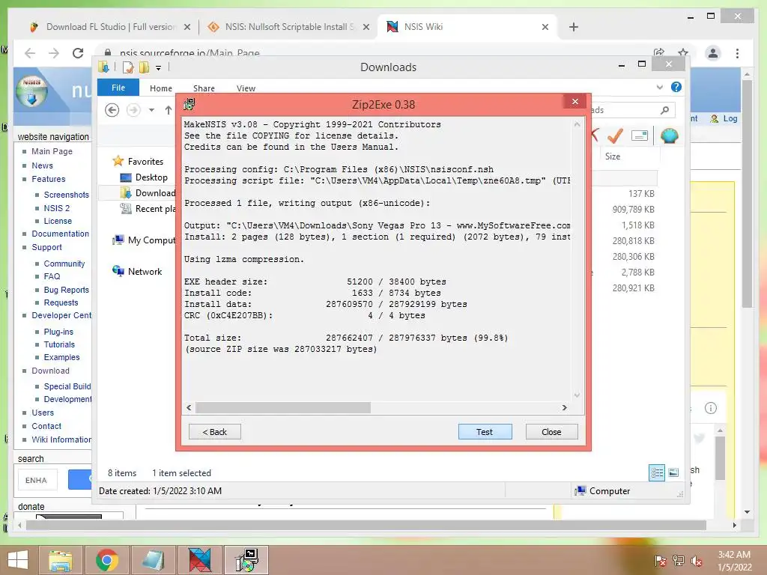Click the Up one level arrow in Explorer
767x575 pixels.
[169, 110]
